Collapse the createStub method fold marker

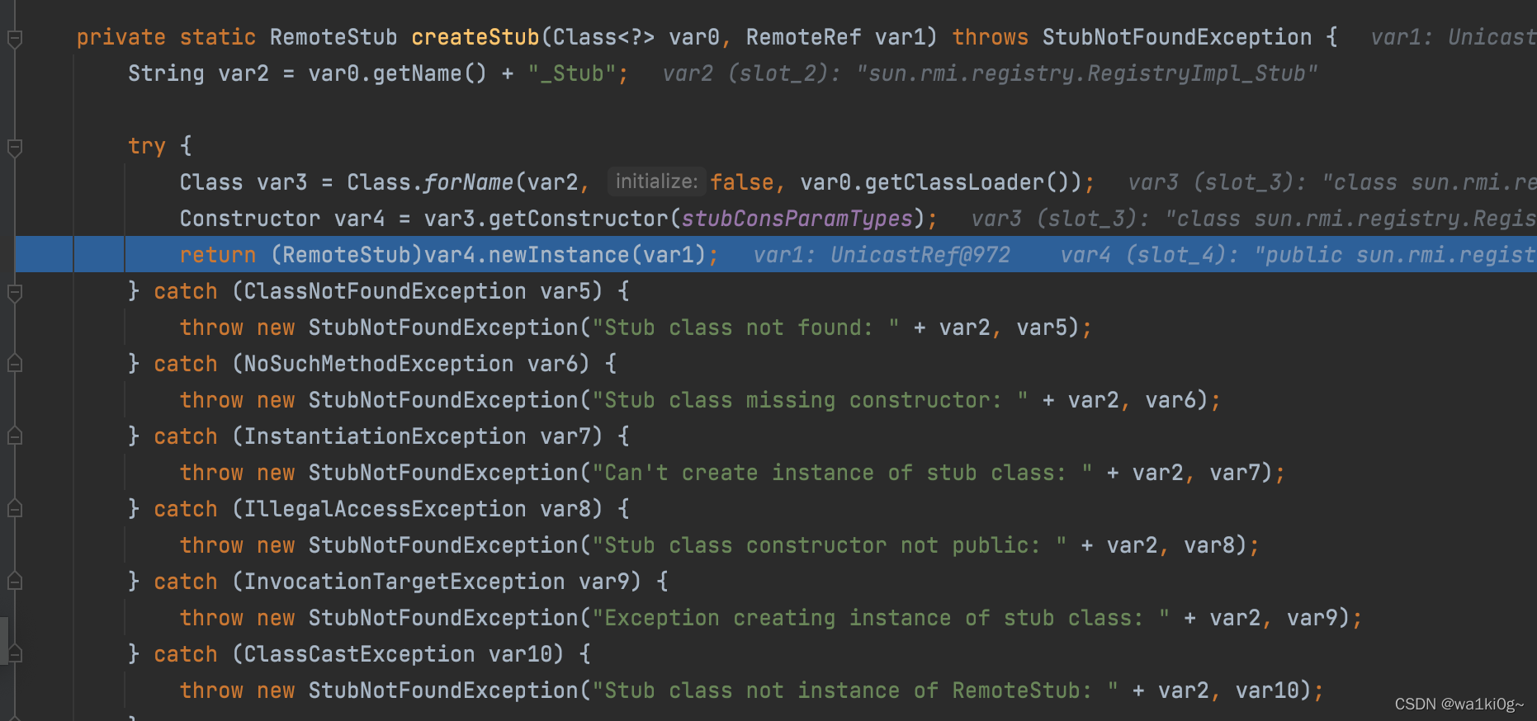point(15,38)
